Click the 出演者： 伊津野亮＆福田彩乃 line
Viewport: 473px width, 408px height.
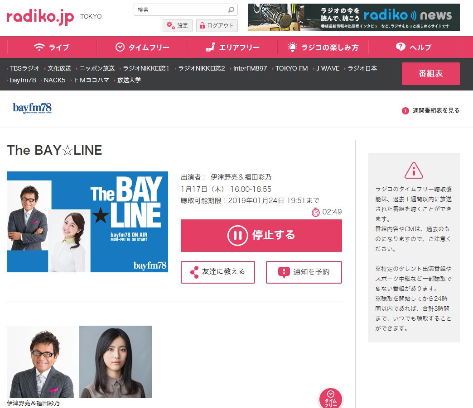coord(226,177)
